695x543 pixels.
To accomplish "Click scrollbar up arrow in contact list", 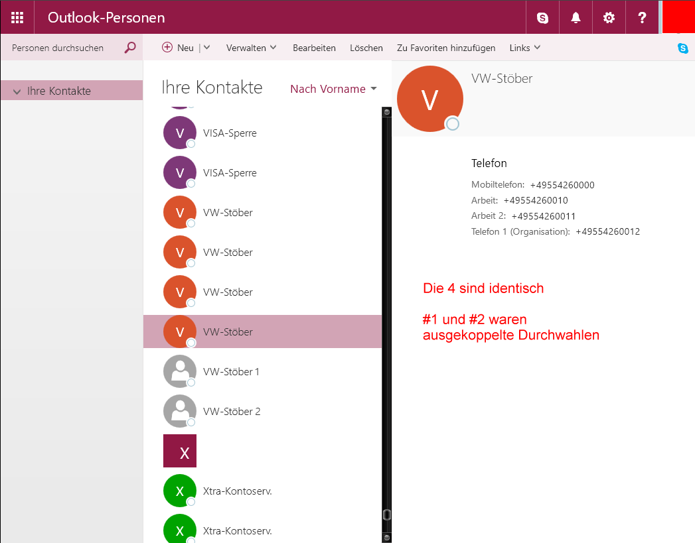I will point(386,112).
